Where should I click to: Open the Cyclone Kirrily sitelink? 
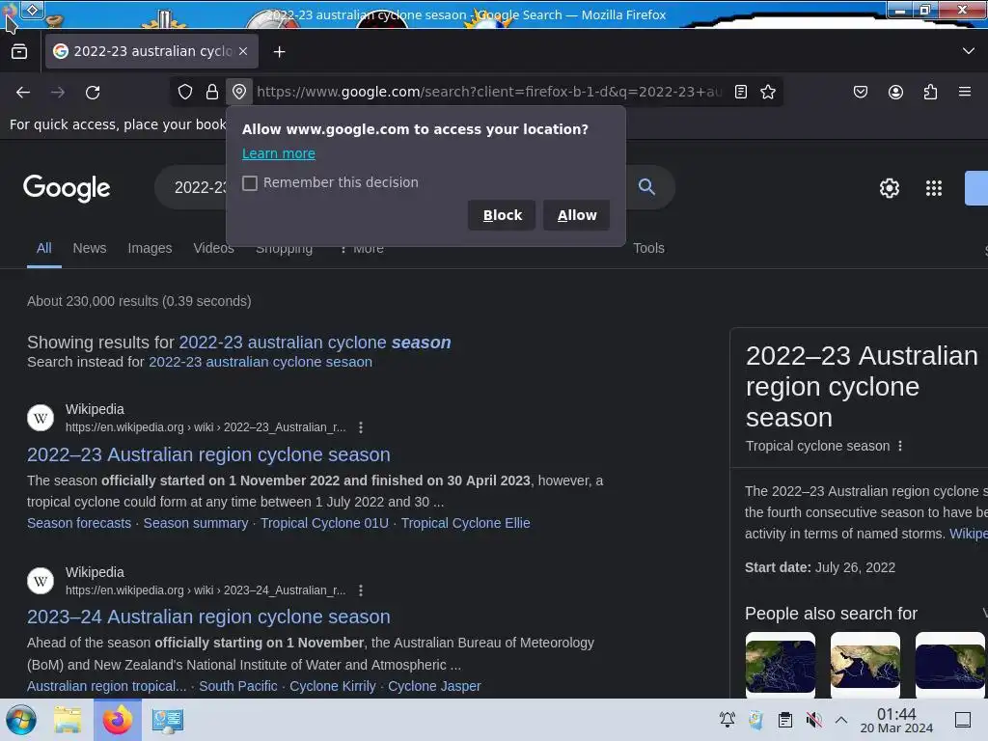(333, 686)
